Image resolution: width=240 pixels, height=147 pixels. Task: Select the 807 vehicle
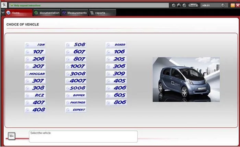(x=76, y=59)
